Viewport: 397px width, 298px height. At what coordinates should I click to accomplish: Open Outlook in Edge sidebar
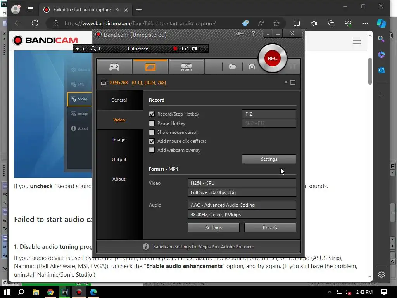(x=381, y=70)
